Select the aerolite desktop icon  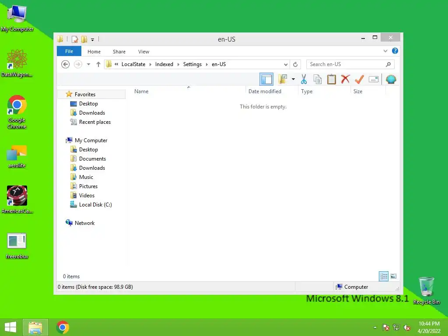17,157
